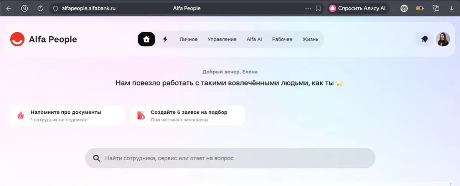This screenshot has width=460, height=186.
Task: Click into the Найти сотрудника search field
Action: (x=230, y=158)
